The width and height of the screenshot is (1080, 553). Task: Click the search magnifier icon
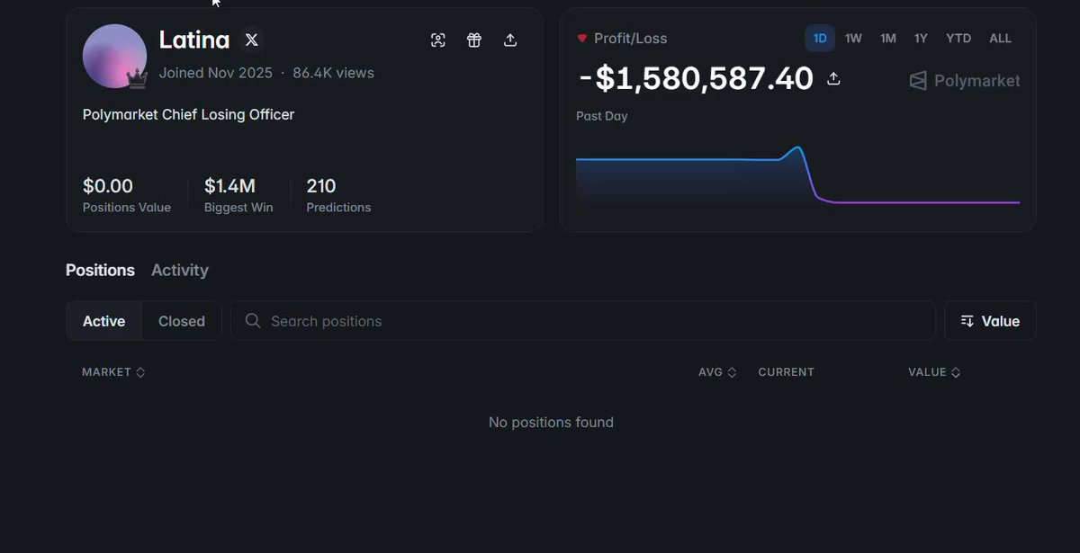(x=253, y=321)
